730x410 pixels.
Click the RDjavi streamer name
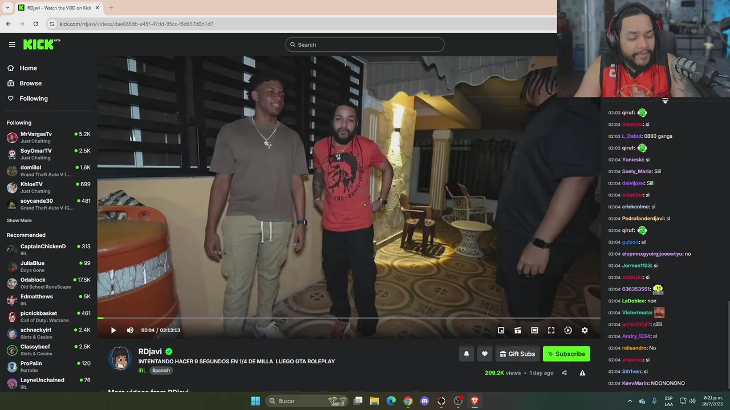(151, 352)
